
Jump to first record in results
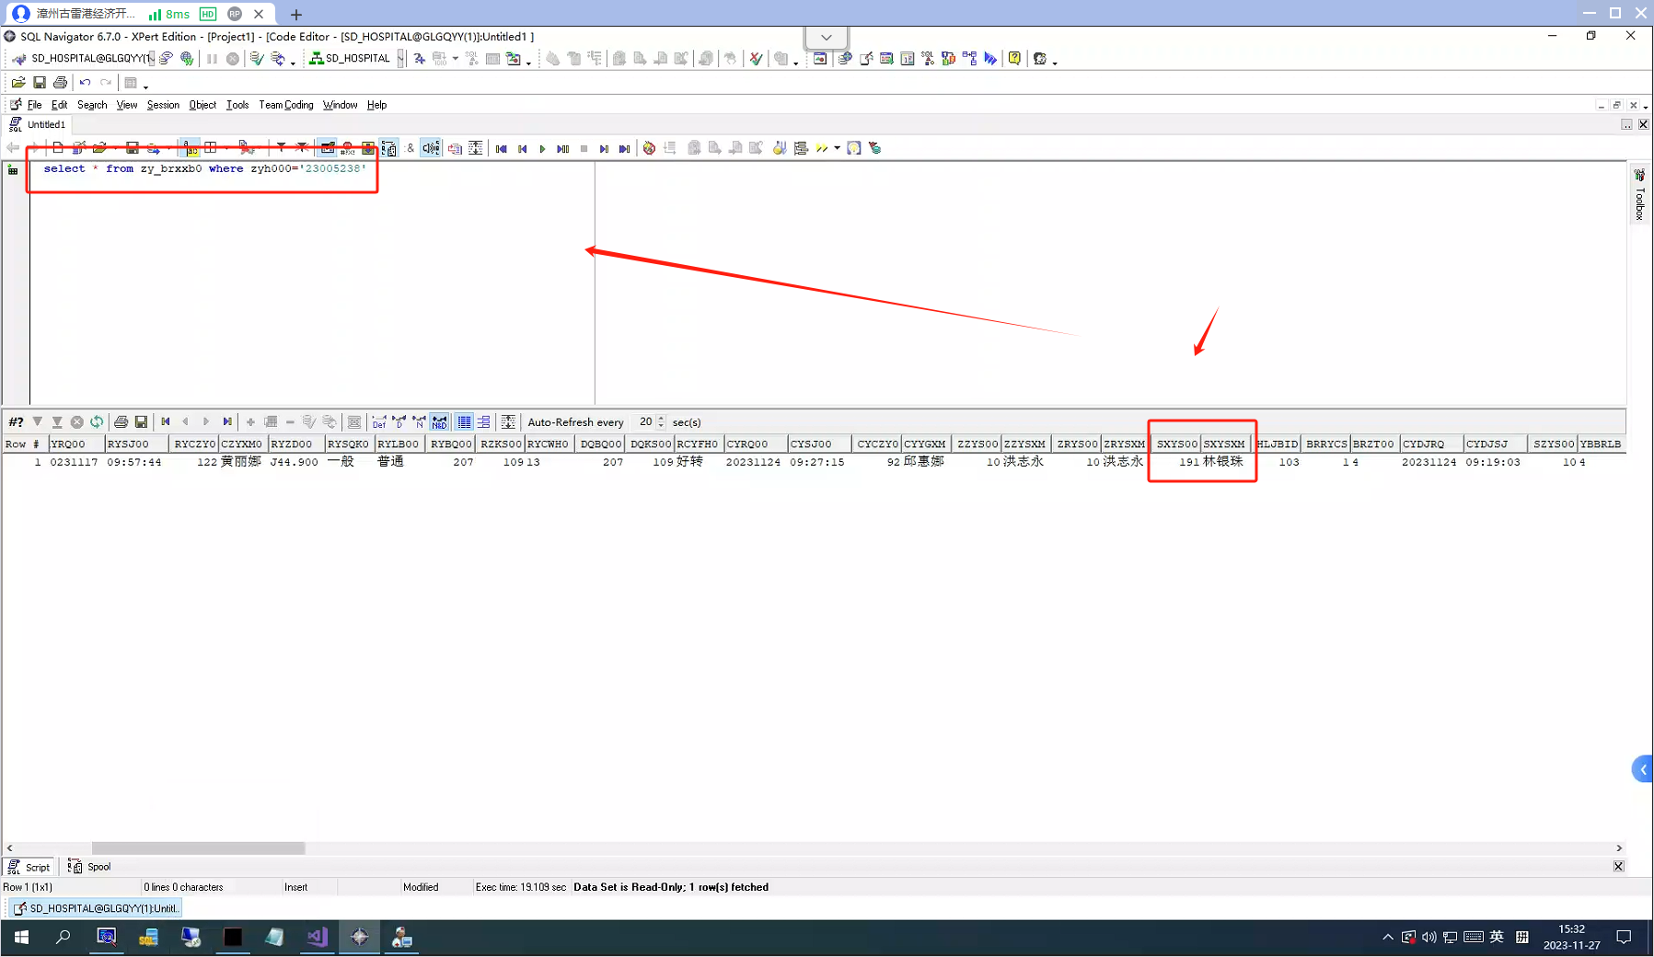166,422
